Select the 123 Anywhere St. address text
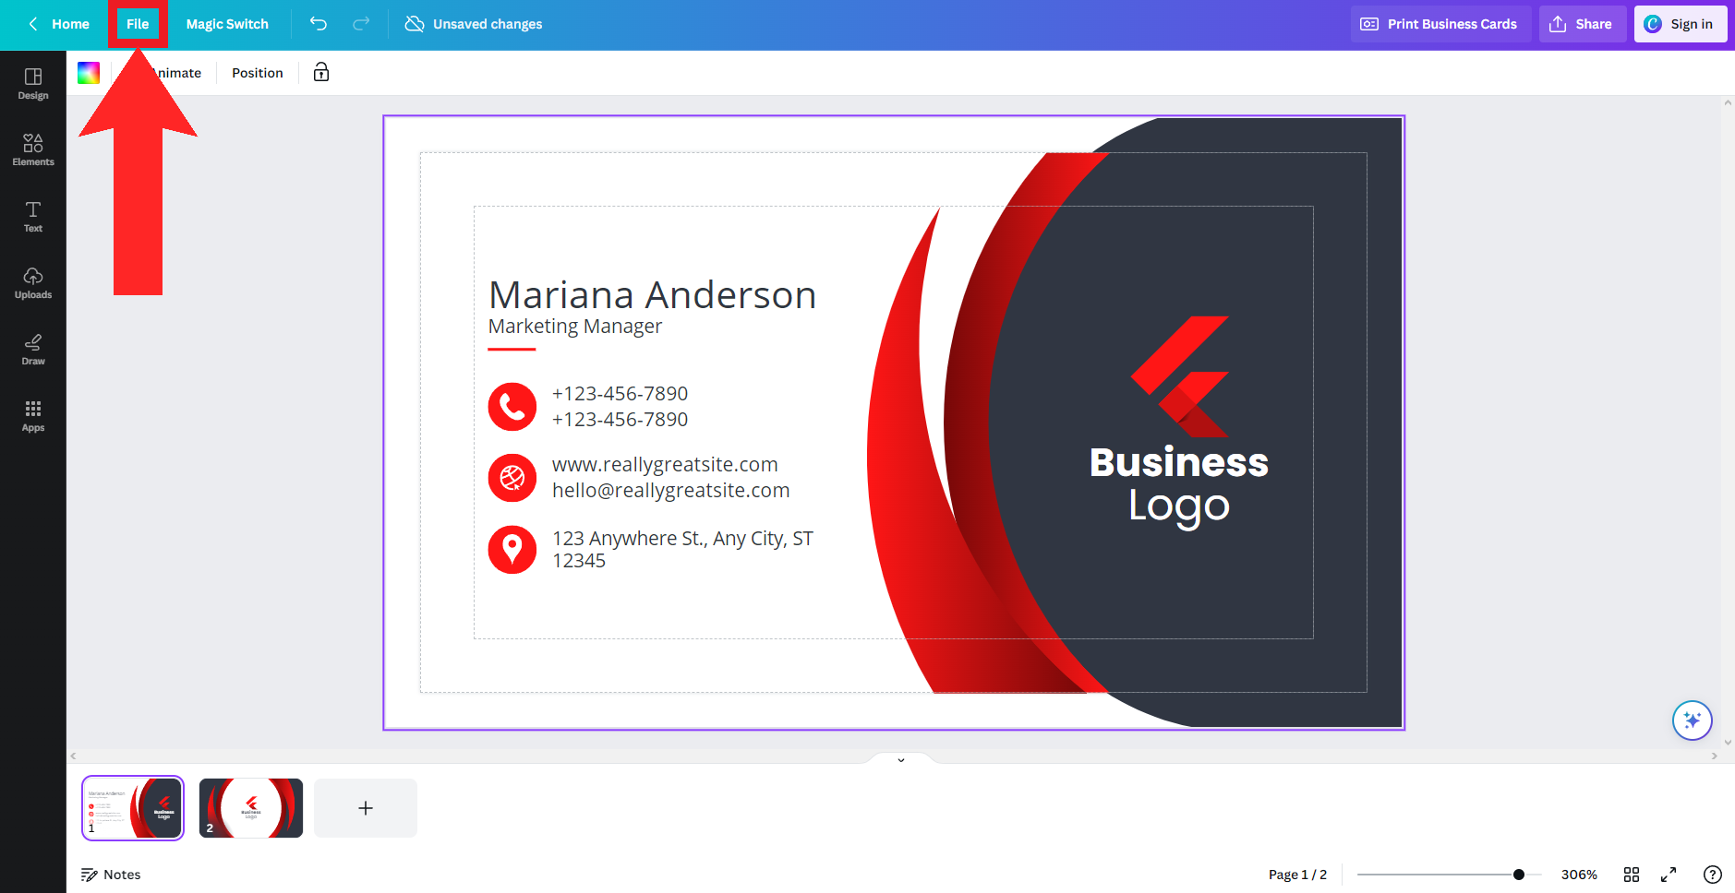Viewport: 1735px width, 893px height. [682, 550]
